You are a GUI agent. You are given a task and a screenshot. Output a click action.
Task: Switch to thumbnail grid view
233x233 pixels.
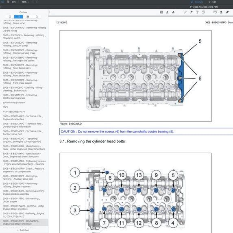[x=8, y=2]
